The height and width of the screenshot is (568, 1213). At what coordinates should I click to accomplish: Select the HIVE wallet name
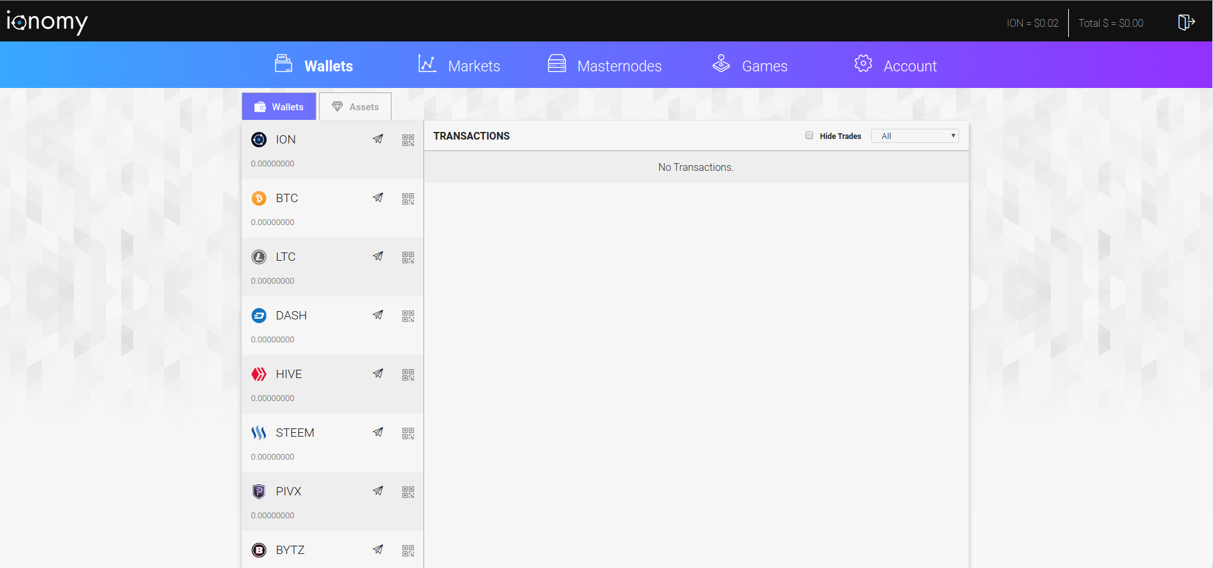pos(289,374)
